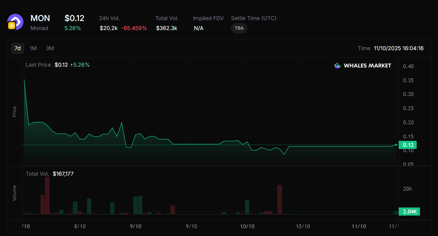The image size is (438, 236).
Task: Click the TBA settle time badge
Action: coord(239,28)
